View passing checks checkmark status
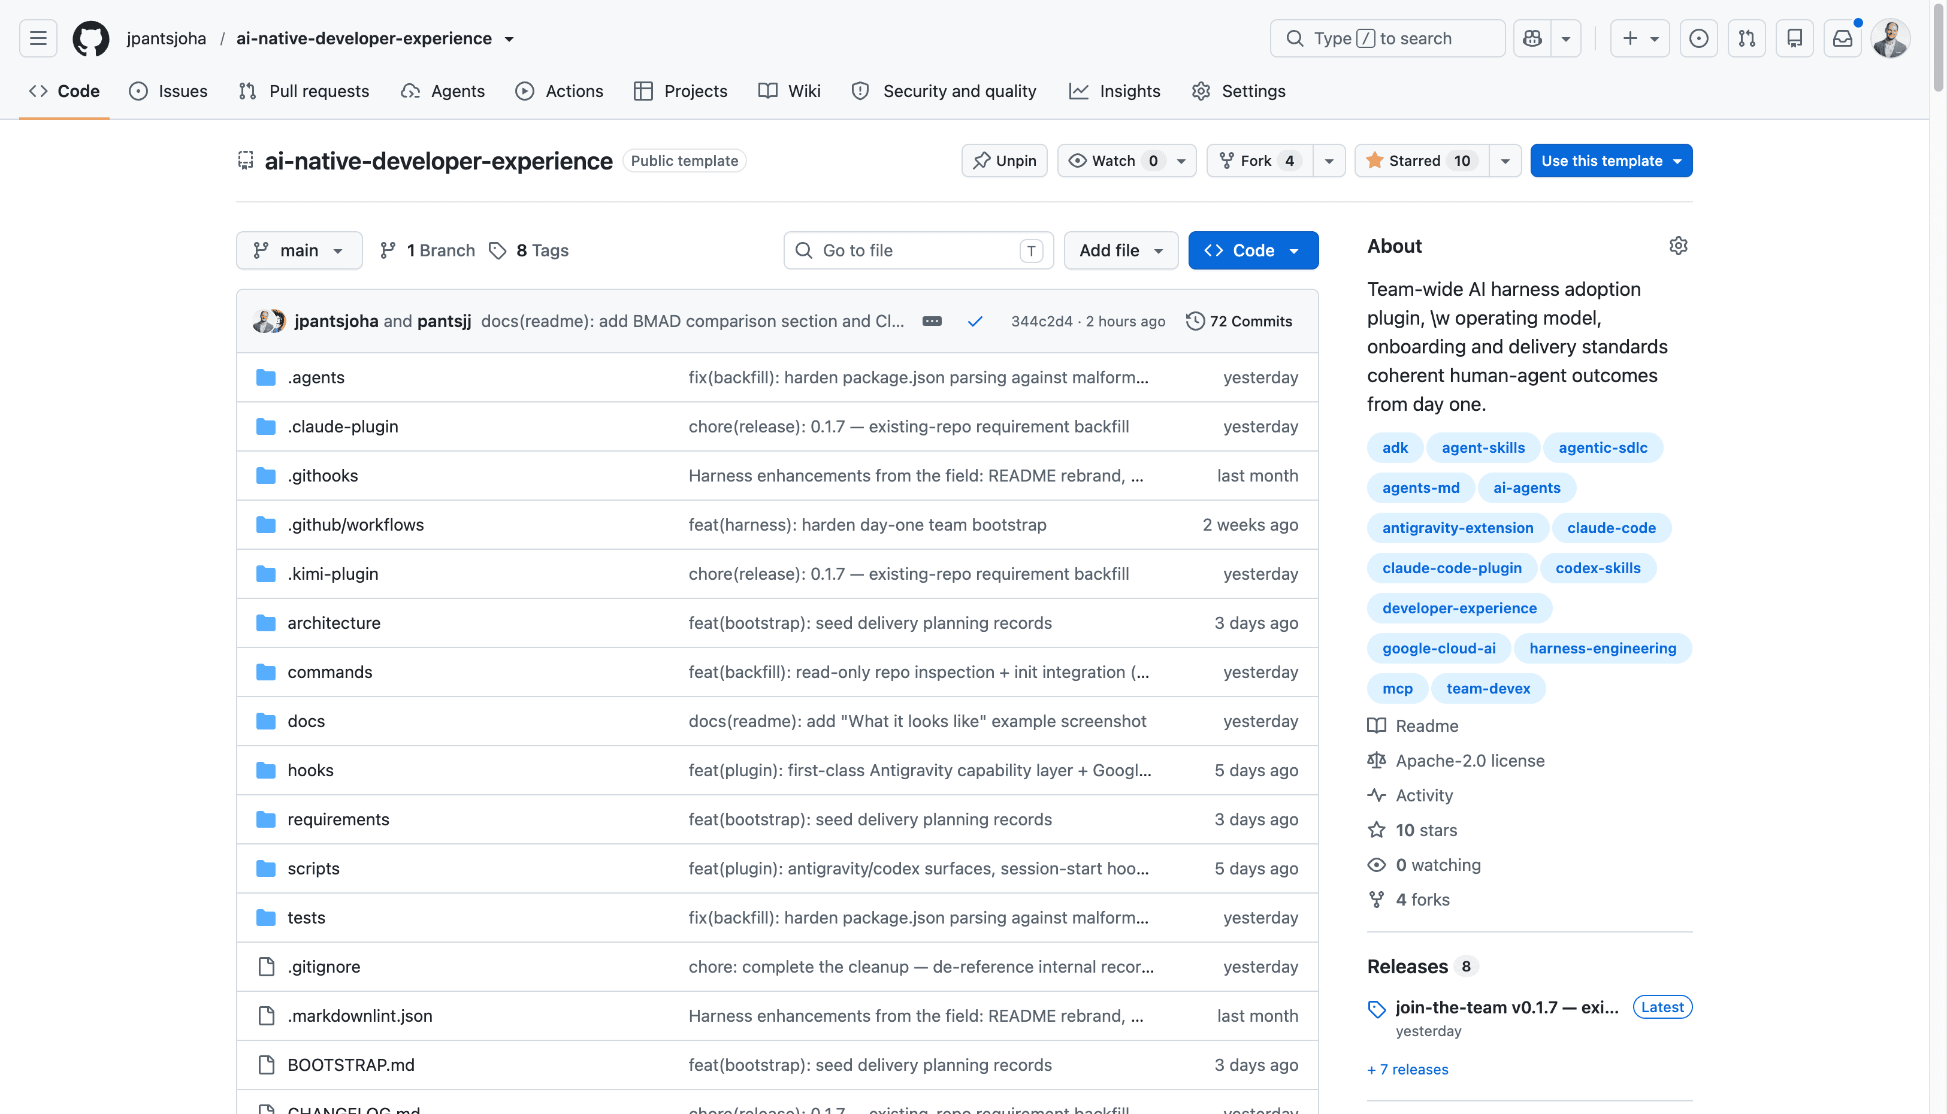The height and width of the screenshot is (1114, 1947). 974,322
